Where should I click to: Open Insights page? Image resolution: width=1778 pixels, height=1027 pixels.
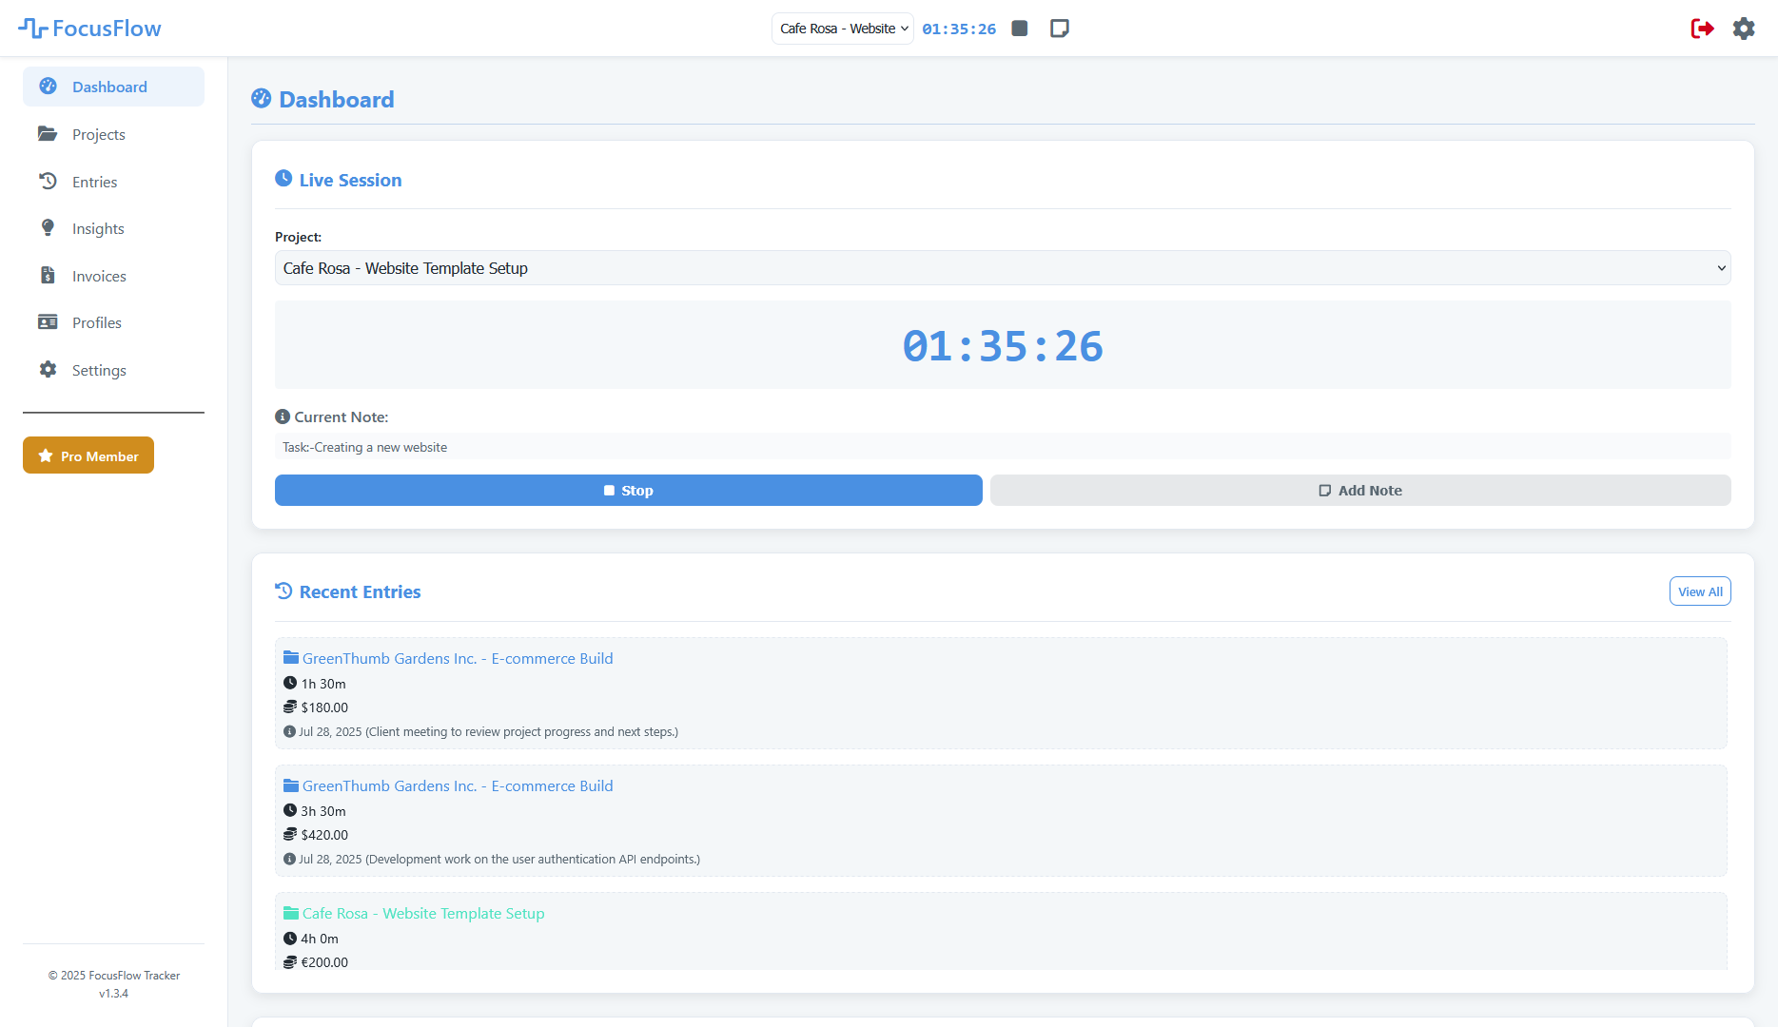(113, 228)
